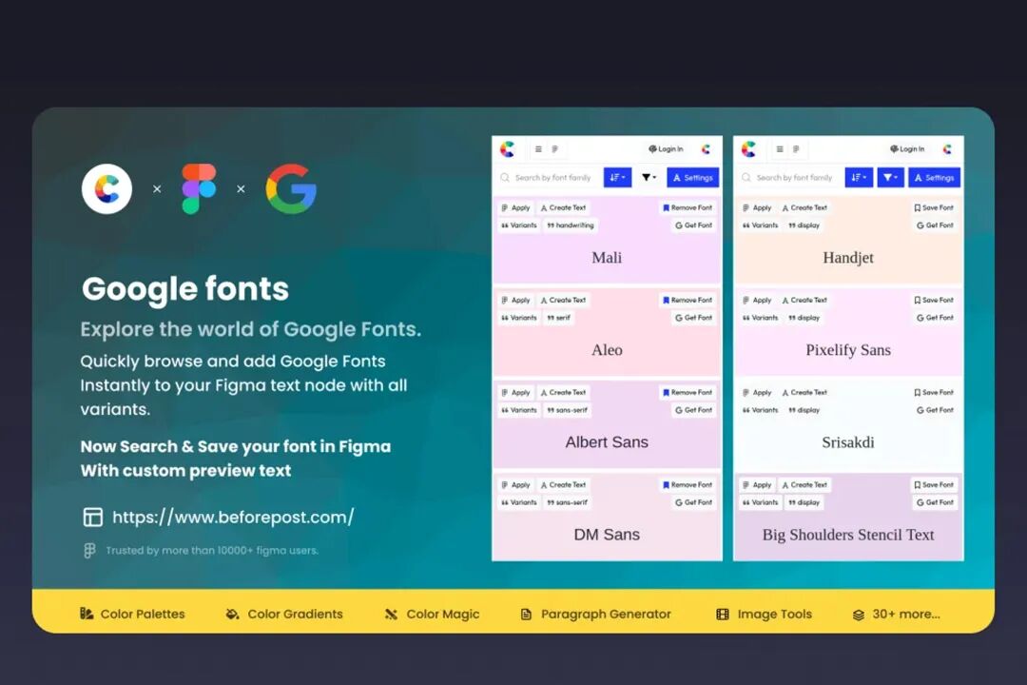Click the magnifier search icon in the Mali panel
This screenshot has height=685, width=1027.
point(505,178)
